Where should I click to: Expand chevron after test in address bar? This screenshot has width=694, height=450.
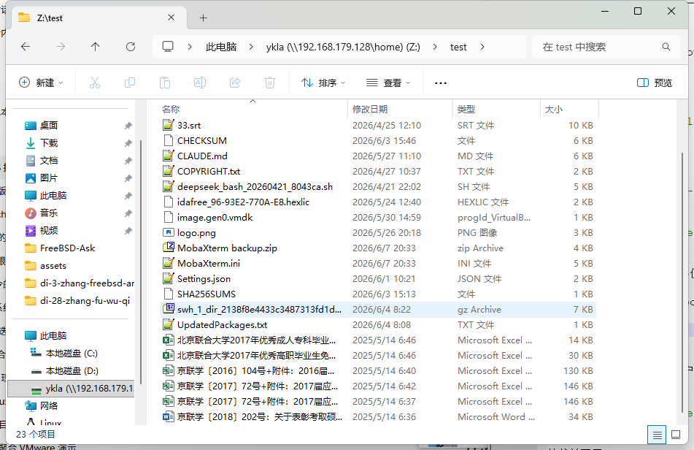click(x=482, y=47)
